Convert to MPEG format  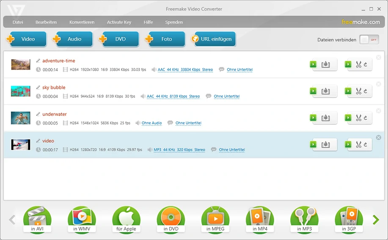click(215, 219)
